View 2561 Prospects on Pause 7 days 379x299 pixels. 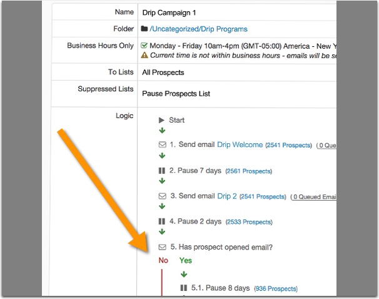coord(248,171)
